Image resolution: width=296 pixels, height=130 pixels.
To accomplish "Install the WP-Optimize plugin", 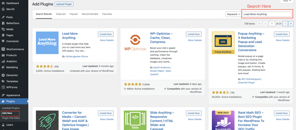I will pyautogui.click(x=194, y=34).
